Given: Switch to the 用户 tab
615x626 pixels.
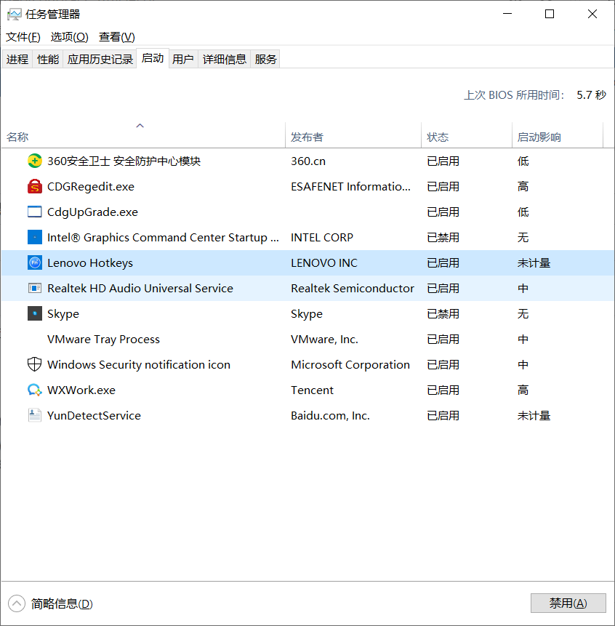Looking at the screenshot, I should pyautogui.click(x=183, y=59).
